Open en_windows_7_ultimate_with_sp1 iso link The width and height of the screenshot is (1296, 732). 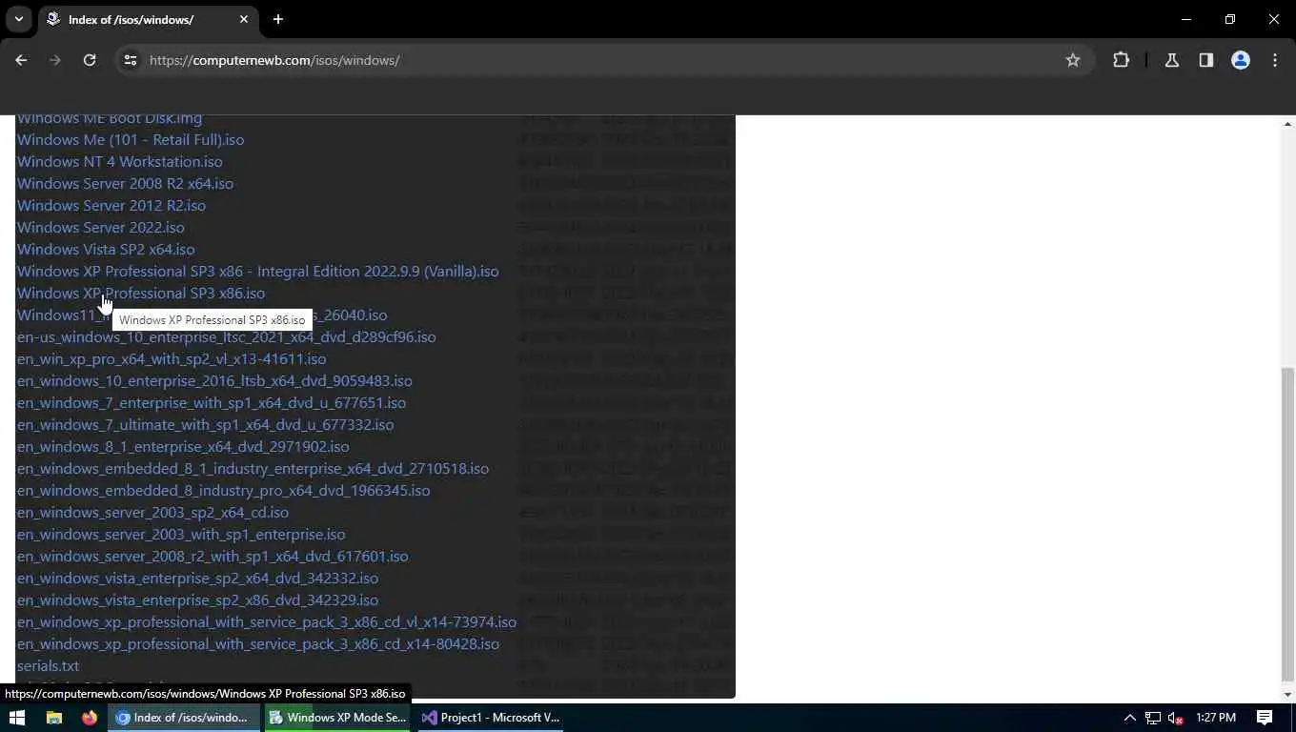tap(206, 424)
